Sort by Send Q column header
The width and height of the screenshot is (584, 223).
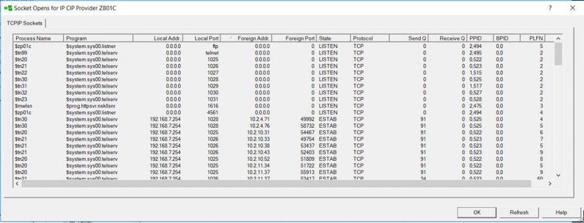pos(409,38)
